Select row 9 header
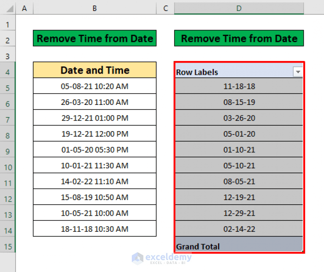Screen dimensions: 324x272 click(x=8, y=149)
